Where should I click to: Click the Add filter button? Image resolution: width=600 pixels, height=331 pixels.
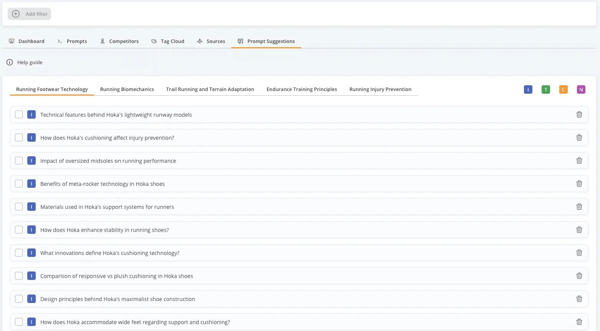pos(30,14)
